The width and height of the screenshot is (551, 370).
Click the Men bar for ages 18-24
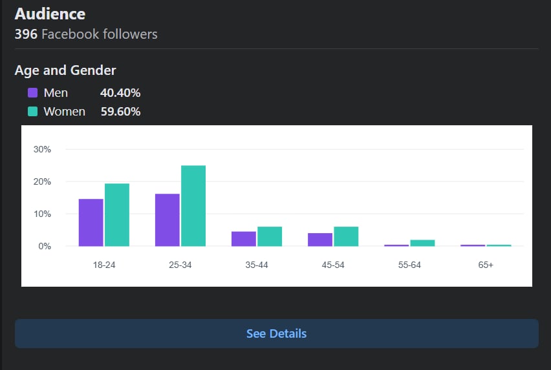tap(91, 223)
